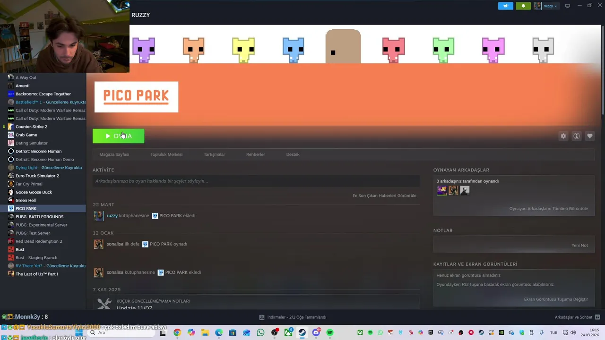Viewport: 605px width, 340px height.
Task: Open Discord from taskbar
Action: (316, 332)
